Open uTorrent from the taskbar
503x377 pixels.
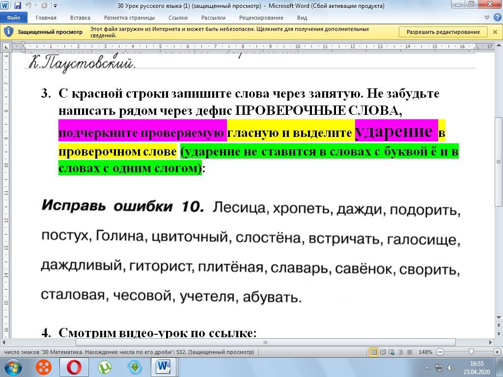[x=105, y=367]
